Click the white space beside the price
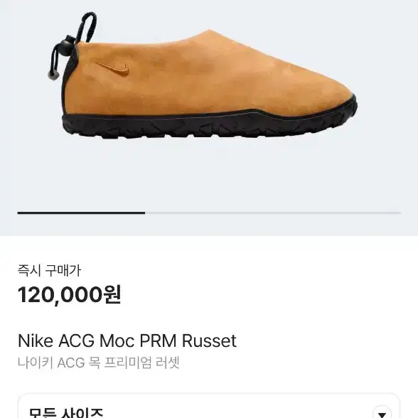 tap(267, 294)
